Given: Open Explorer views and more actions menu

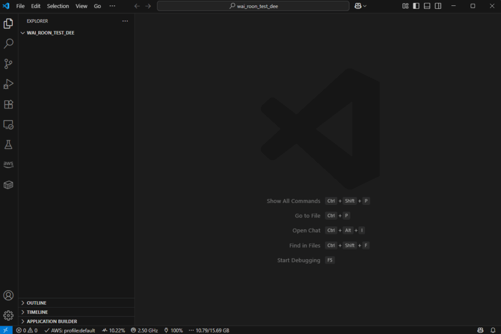Looking at the screenshot, I should coord(125,21).
